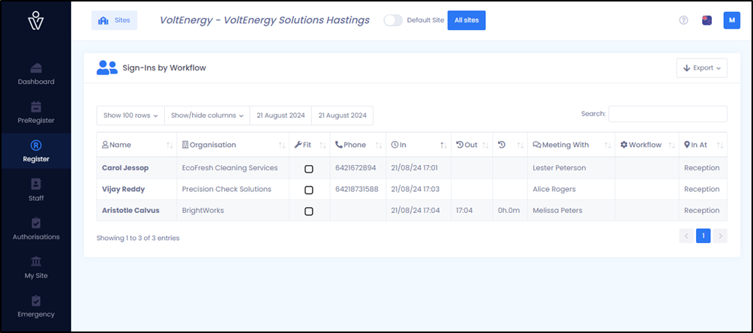Open PreRegister calendar icon in sidebar
Viewport: 753px width, 333px height.
[x=36, y=106]
